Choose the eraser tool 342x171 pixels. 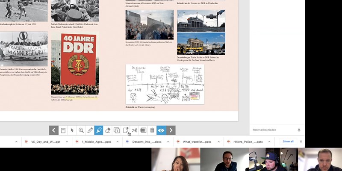[108, 130]
